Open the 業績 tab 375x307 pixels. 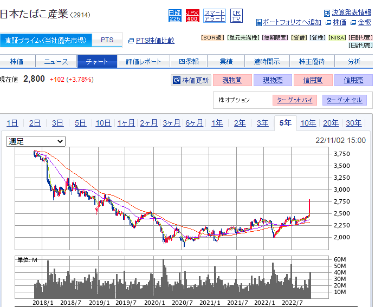(x=226, y=62)
